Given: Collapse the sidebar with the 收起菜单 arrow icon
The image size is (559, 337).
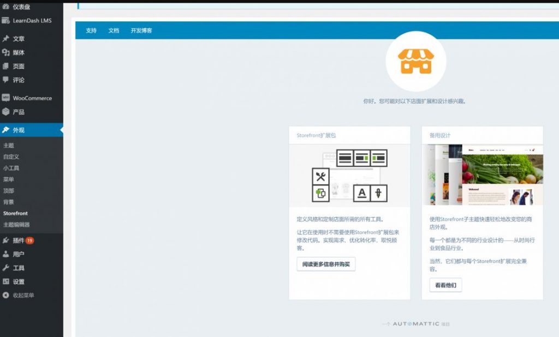Looking at the screenshot, I should coord(5,295).
